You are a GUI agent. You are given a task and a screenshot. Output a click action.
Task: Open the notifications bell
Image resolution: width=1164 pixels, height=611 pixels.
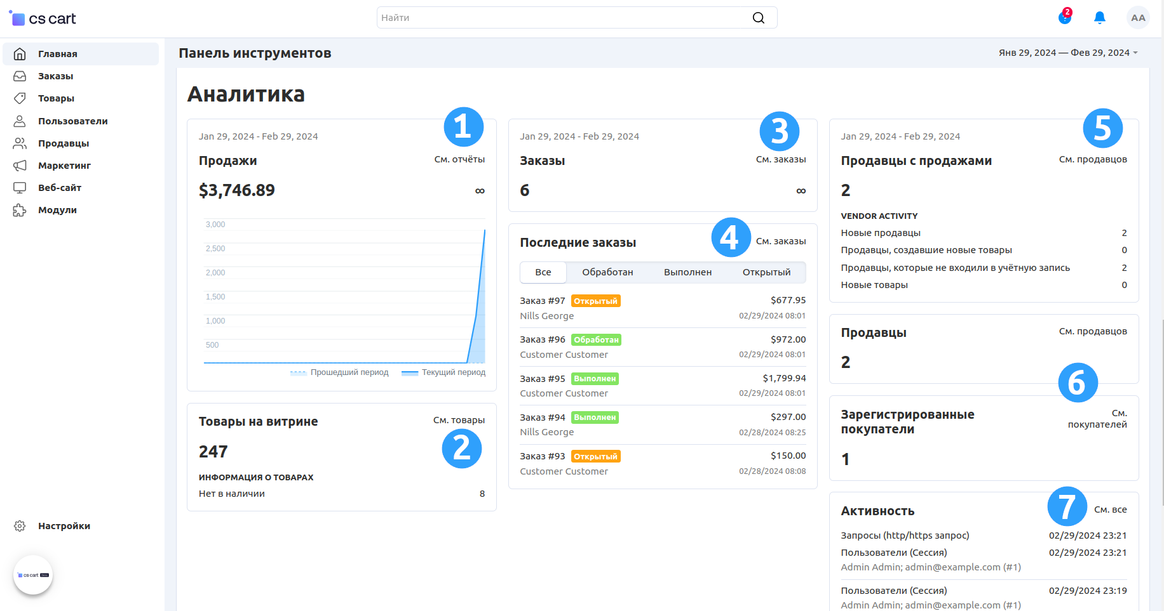(x=1099, y=18)
